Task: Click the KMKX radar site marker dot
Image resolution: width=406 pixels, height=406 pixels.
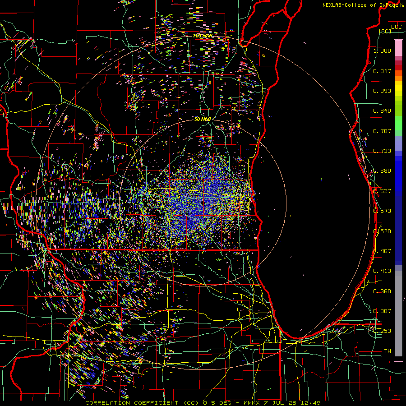Action: [202, 203]
